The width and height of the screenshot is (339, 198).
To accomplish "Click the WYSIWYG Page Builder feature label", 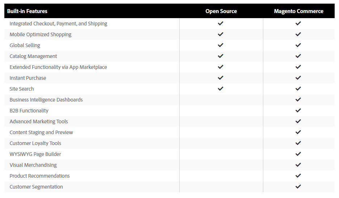I will [x=35, y=154].
